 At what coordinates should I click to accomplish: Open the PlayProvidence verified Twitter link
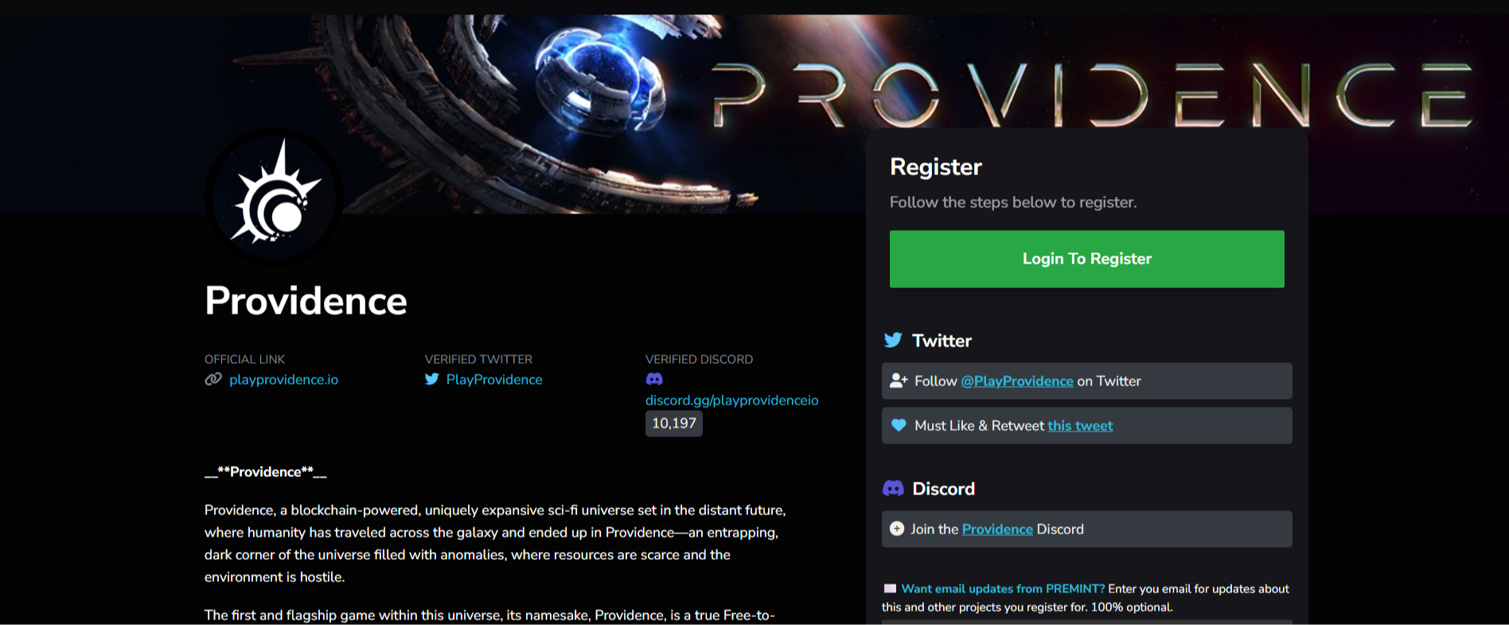pos(494,380)
